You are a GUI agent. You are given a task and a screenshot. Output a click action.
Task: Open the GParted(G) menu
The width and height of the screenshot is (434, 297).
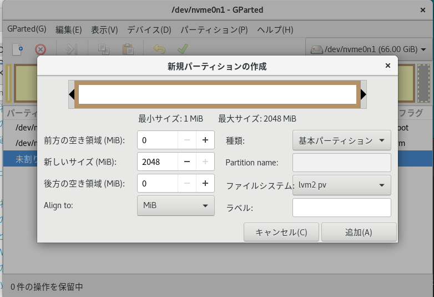point(27,29)
